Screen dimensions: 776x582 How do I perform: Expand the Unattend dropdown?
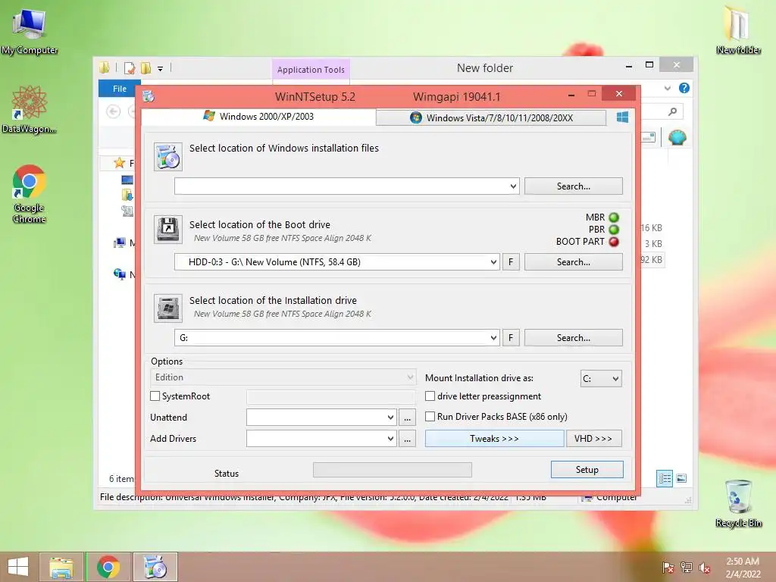[x=390, y=418]
